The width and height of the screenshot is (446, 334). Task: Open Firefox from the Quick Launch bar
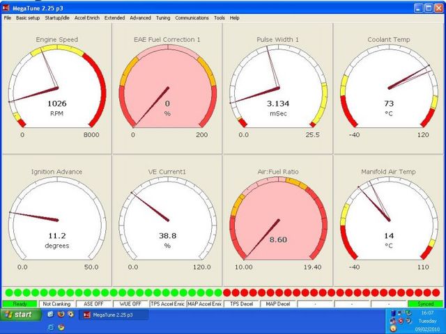click(x=60, y=315)
